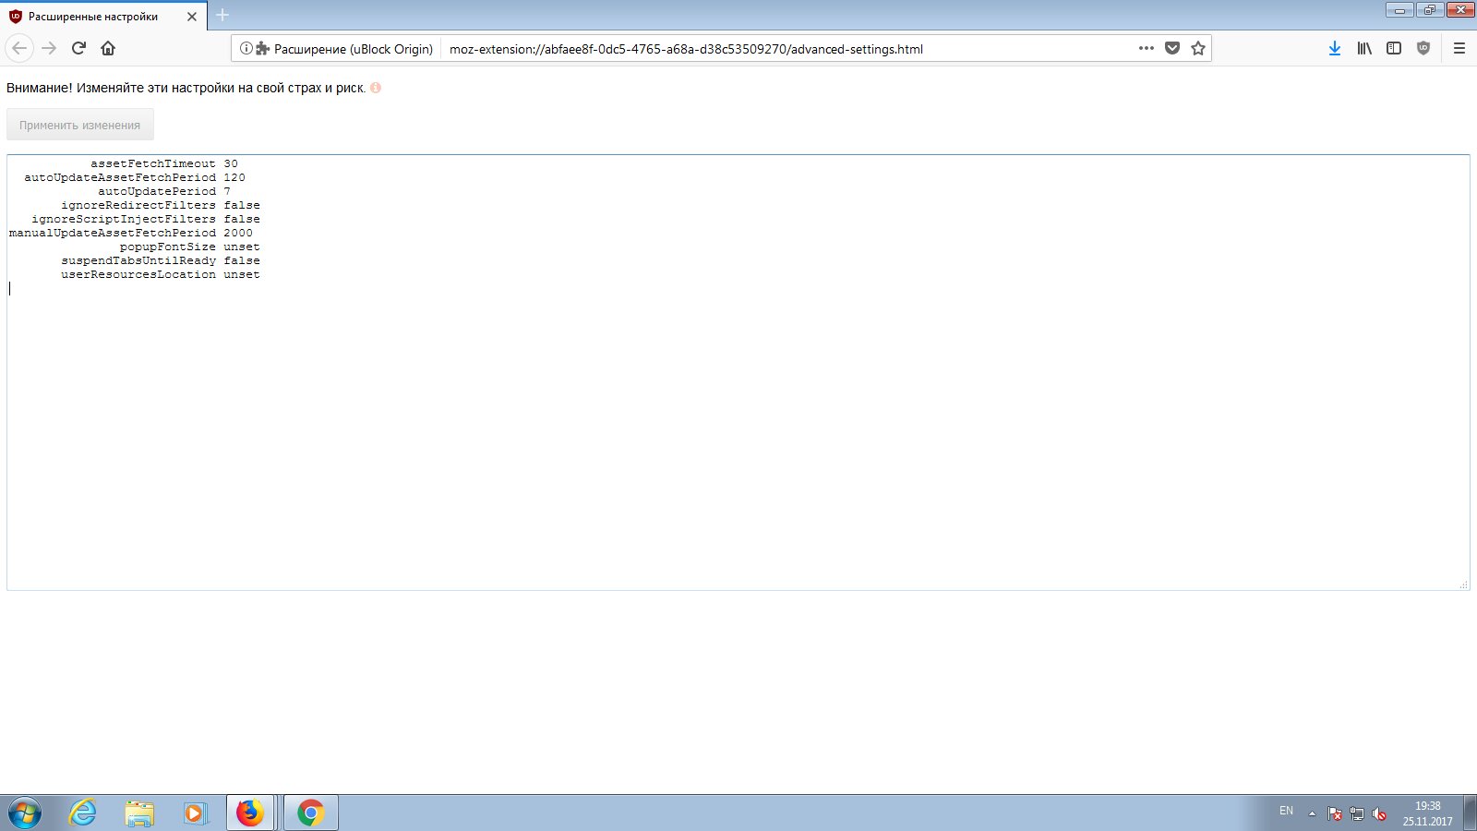Open a new tab with plus button
This screenshot has height=831, width=1477.
222,15
